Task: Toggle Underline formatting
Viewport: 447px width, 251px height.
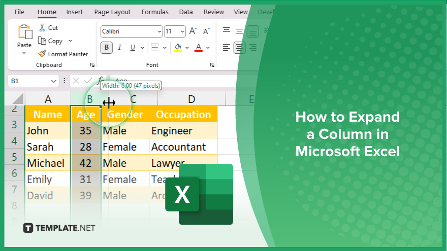Action: coord(133,48)
